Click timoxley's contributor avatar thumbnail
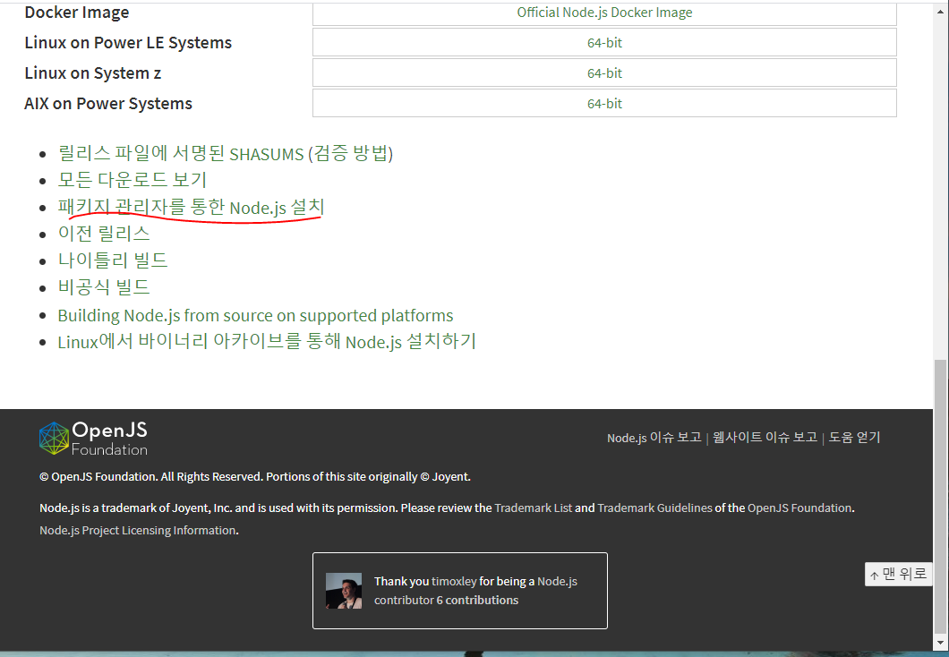 coord(344,591)
